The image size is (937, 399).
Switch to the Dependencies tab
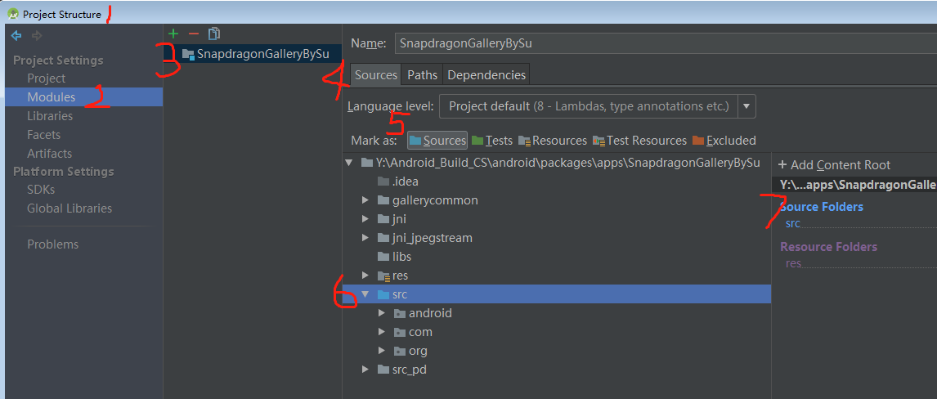click(x=486, y=74)
